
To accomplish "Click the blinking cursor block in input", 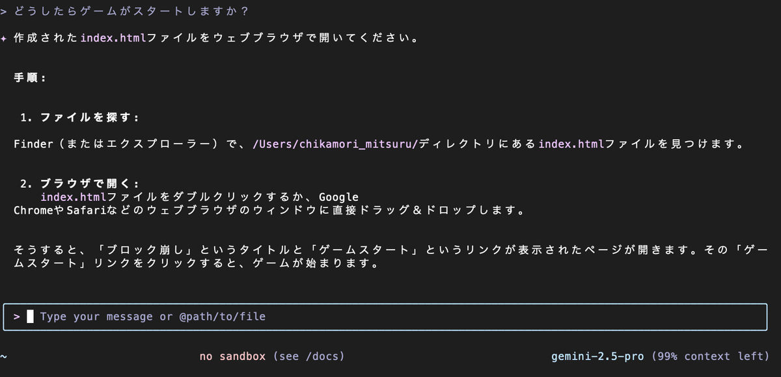I will coord(30,317).
